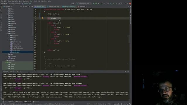Click the editor vertical scrollbar
Image resolution: width=187 pixels, height=105 pixels.
tap(129, 39)
